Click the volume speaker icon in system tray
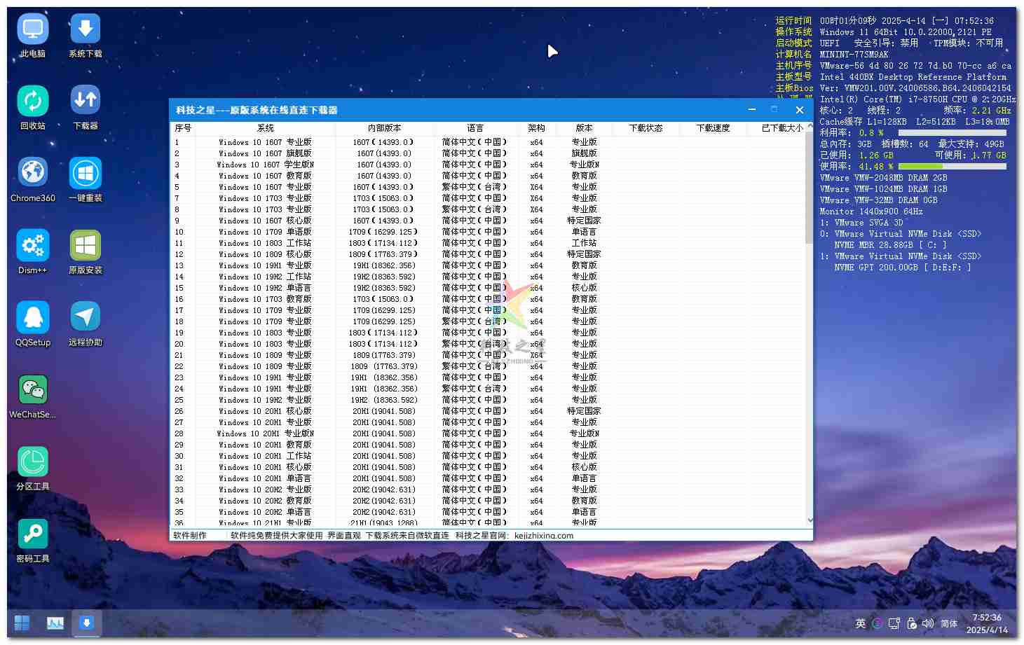Screen dimensions: 1024x645 coord(927,623)
